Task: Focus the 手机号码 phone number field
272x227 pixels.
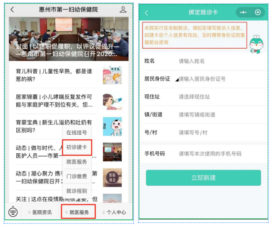Action: [205, 154]
